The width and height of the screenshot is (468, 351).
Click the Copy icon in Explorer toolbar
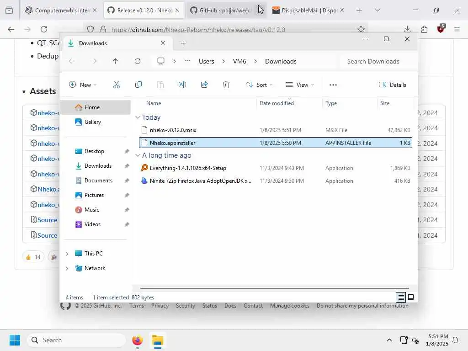tap(138, 85)
